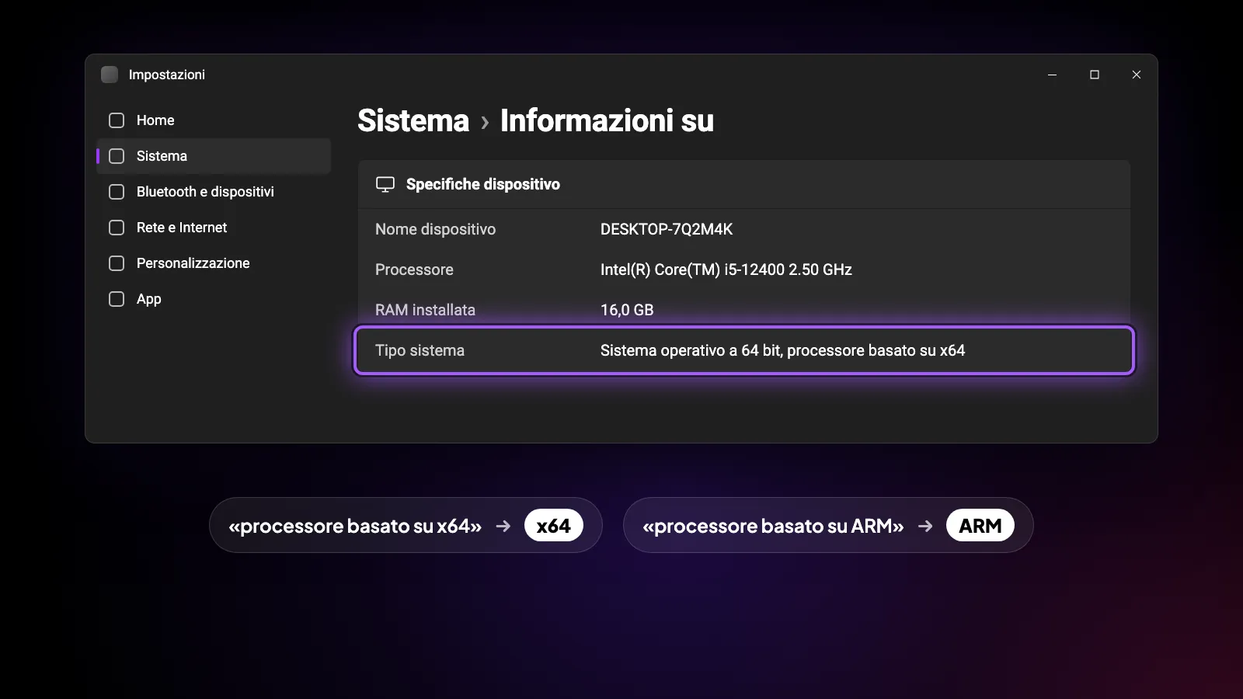
Task: Click the icon beside Rete e Internet
Action: (x=117, y=228)
